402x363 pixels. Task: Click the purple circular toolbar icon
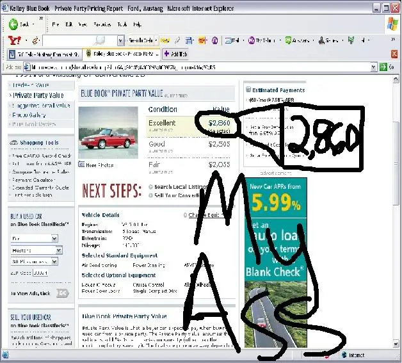[x=215, y=40]
